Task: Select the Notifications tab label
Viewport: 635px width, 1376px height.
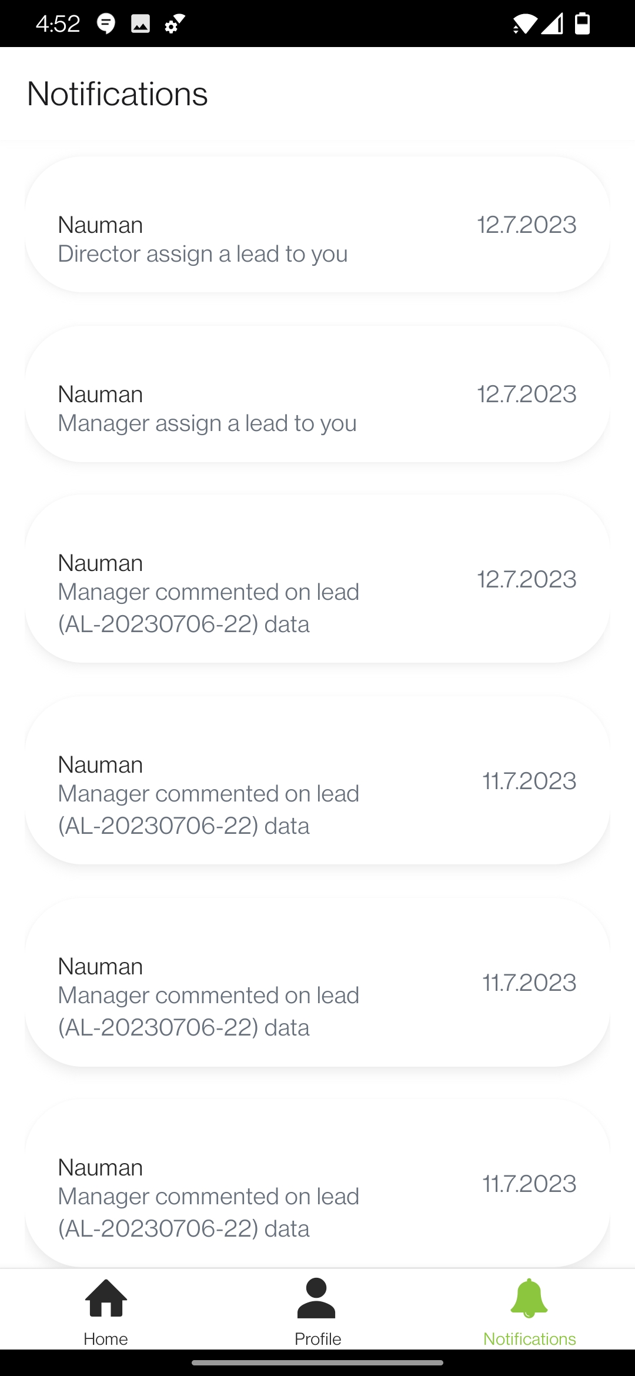Action: [529, 1339]
